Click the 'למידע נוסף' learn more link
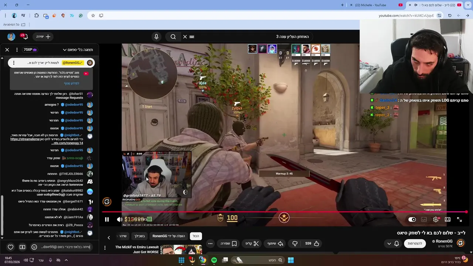 point(71,83)
